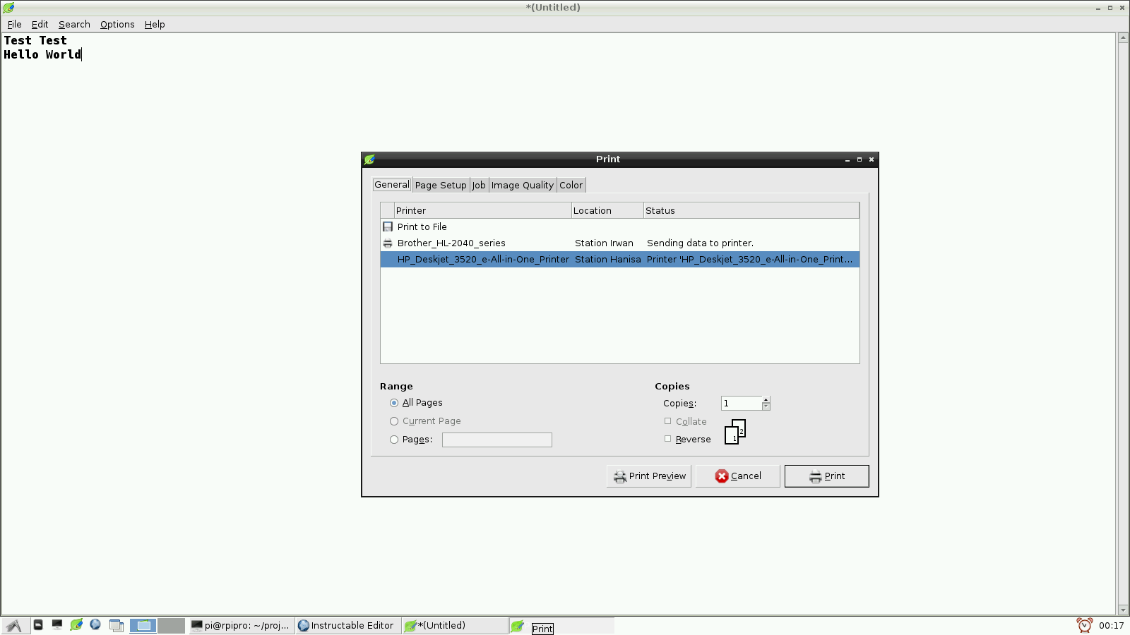Switch to the Page Setup tab
This screenshot has width=1130, height=635.
coord(440,184)
